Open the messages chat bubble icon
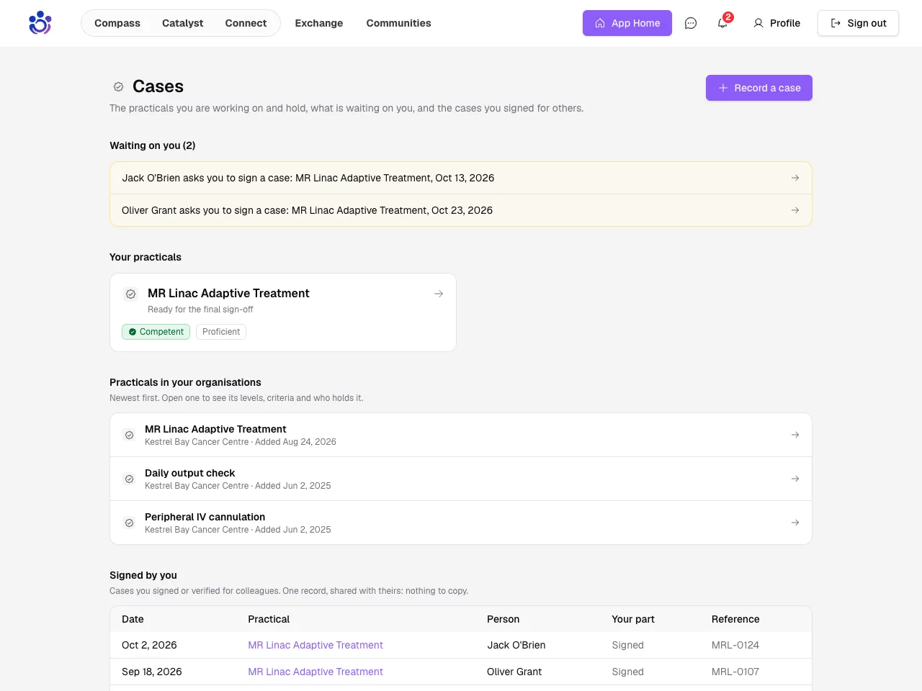 pos(691,23)
